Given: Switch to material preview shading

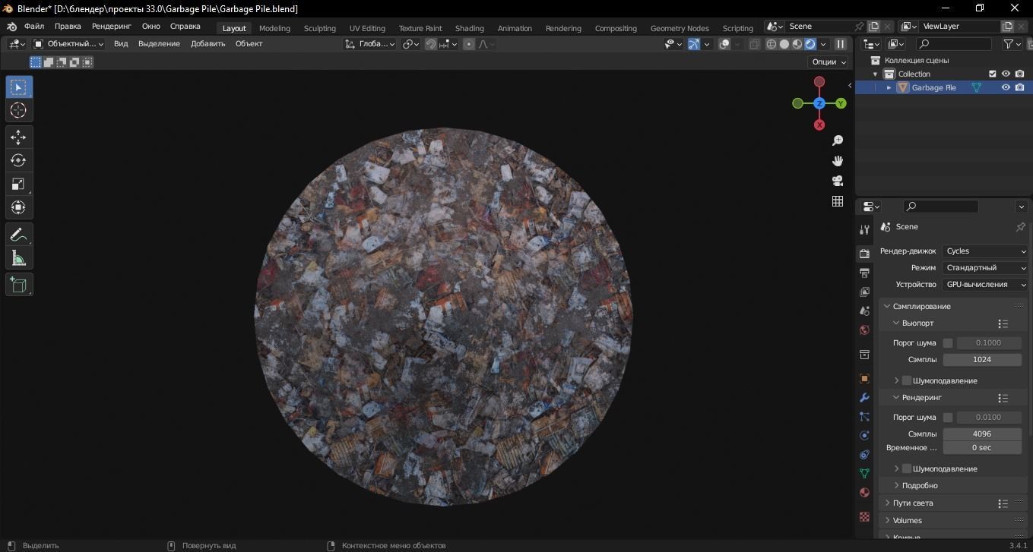Looking at the screenshot, I should click(x=797, y=44).
